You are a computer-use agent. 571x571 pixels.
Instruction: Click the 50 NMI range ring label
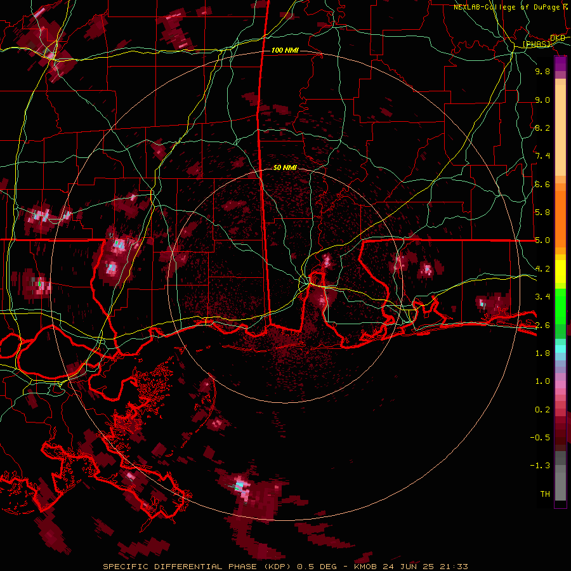285,167
